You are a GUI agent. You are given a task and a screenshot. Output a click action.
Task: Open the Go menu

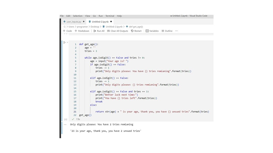click(x=94, y=16)
